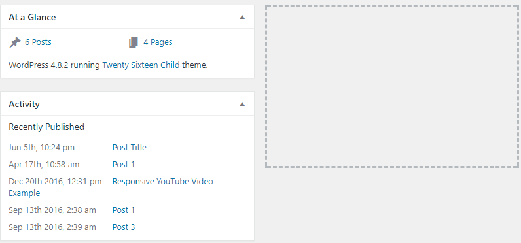Click the pushpin icon beside 6 Posts

14,42
